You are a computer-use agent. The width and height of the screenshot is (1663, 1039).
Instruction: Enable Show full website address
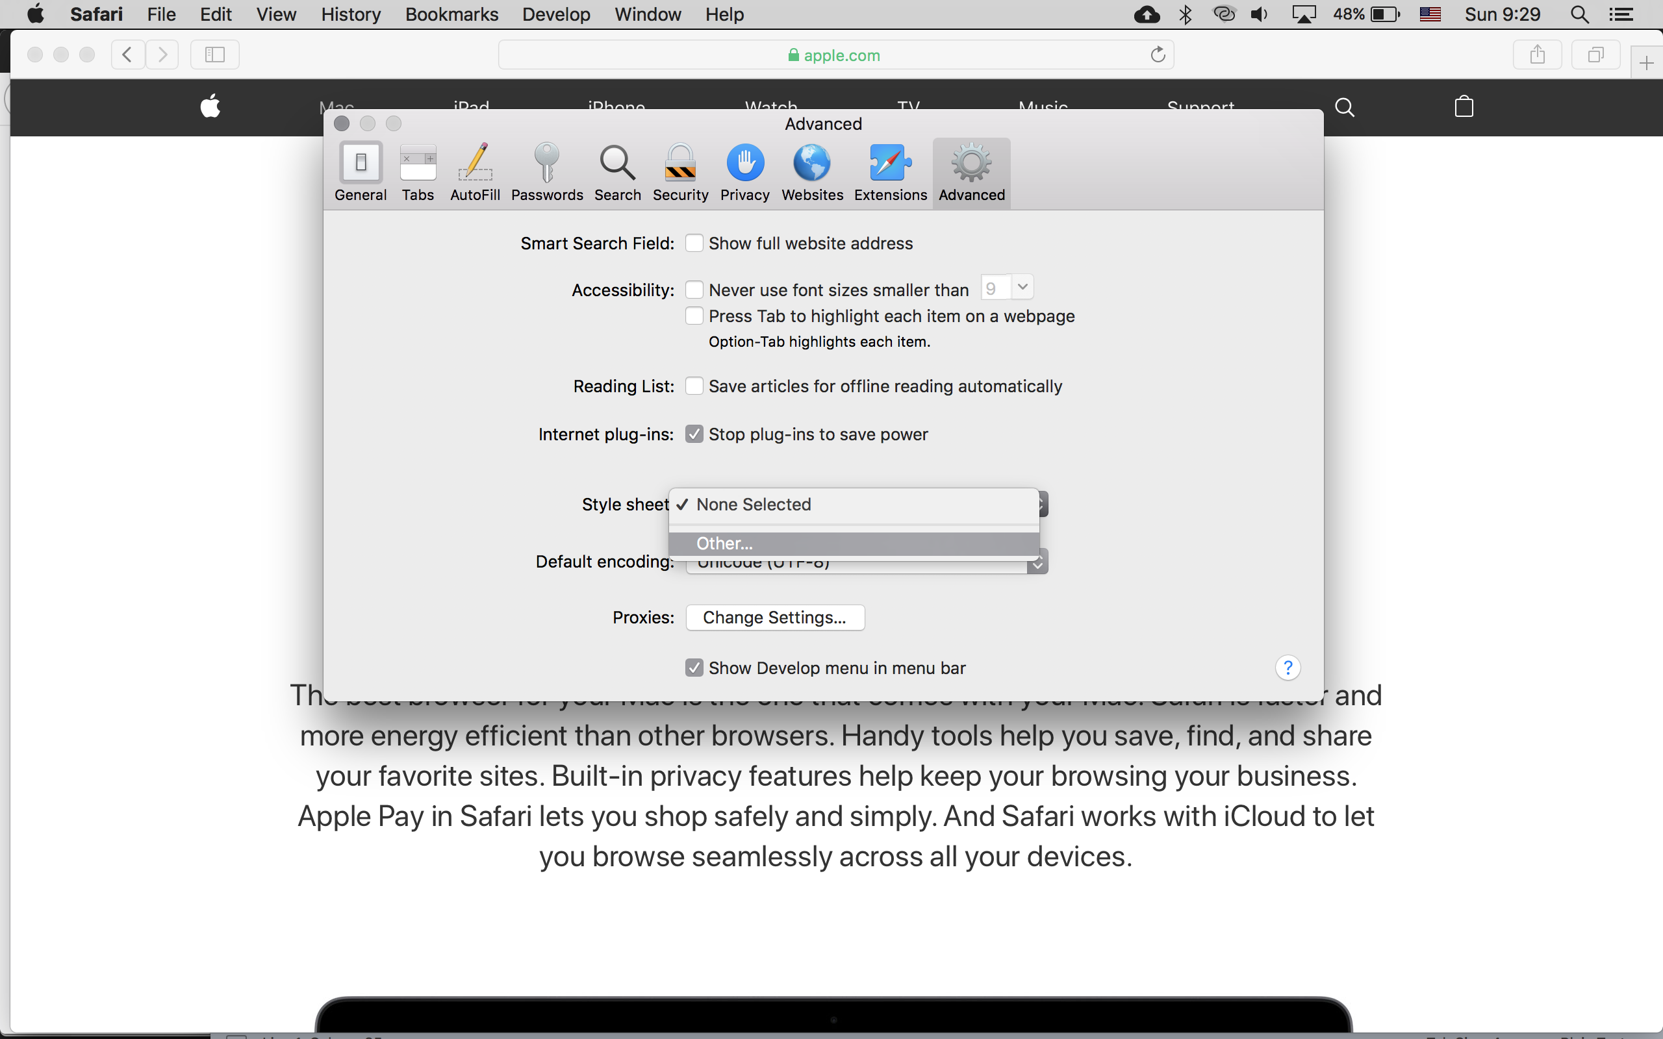coord(694,244)
